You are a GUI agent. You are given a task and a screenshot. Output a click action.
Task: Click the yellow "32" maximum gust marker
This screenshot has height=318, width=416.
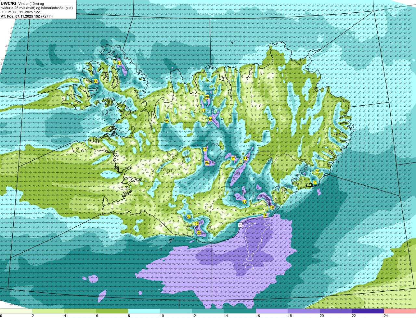tap(210, 119)
